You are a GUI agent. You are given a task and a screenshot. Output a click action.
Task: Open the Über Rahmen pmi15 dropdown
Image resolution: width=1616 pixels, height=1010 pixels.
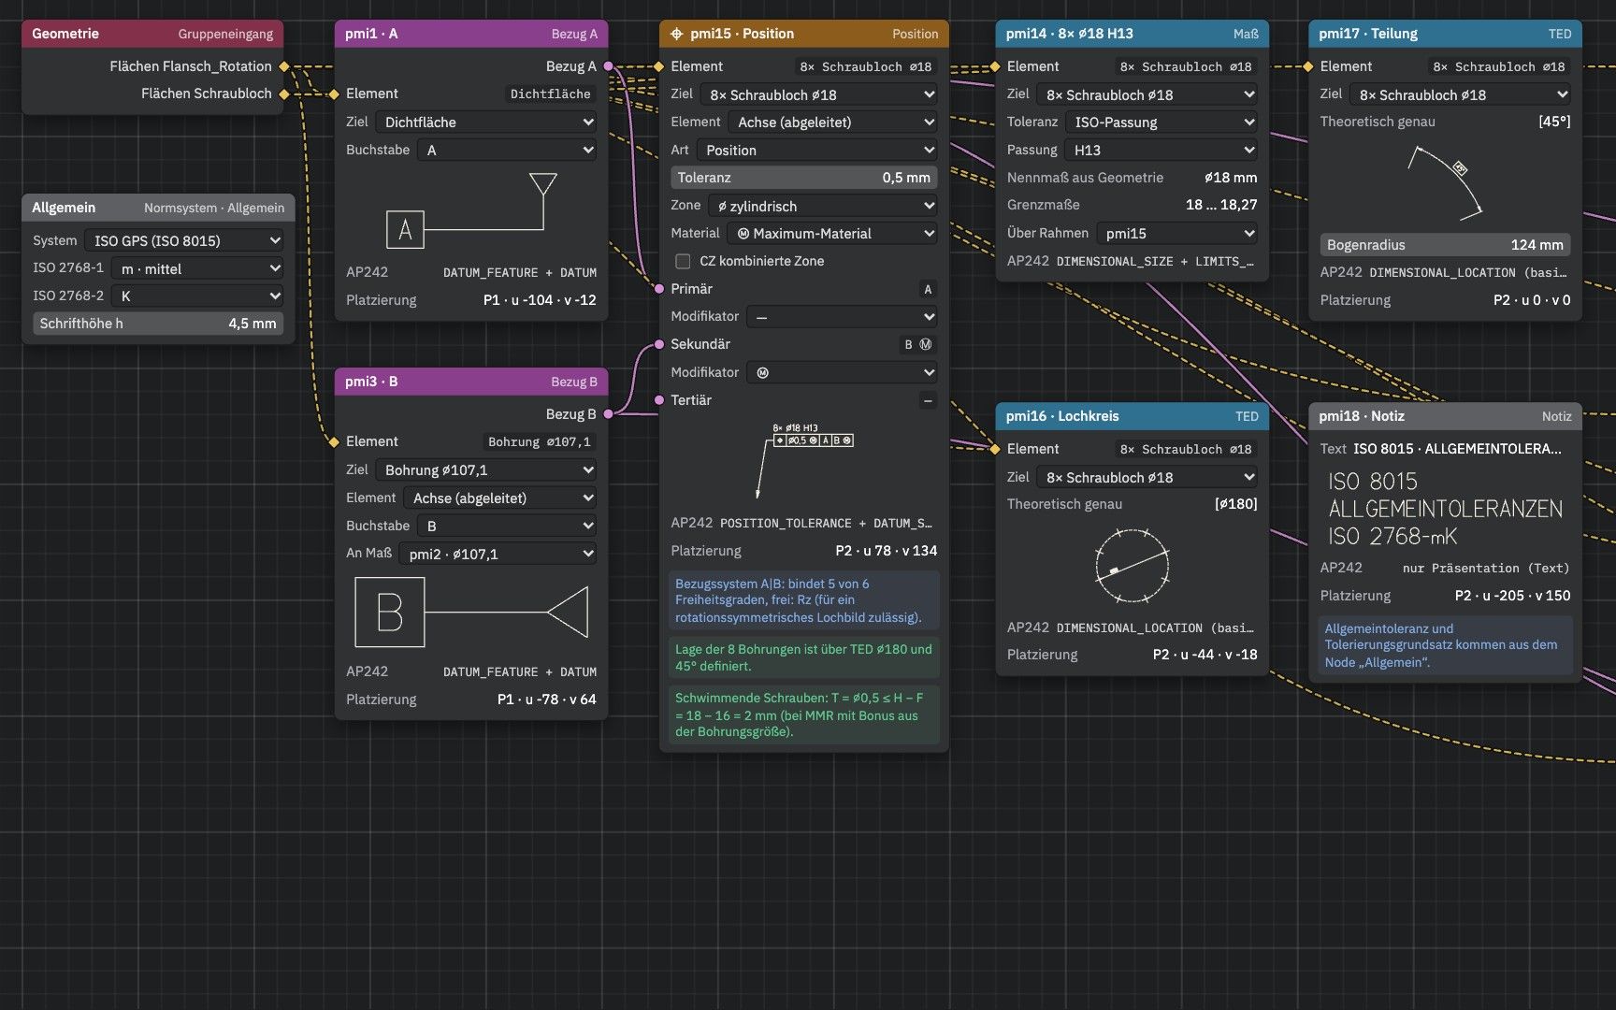[1176, 233]
